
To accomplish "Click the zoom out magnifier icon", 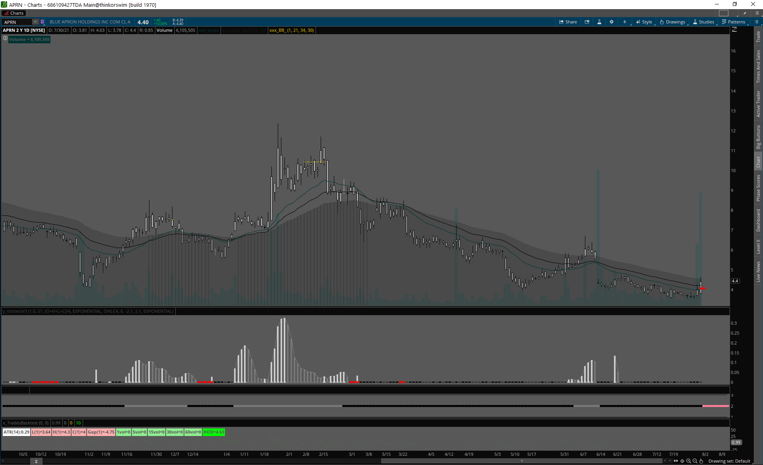I will click(695, 461).
